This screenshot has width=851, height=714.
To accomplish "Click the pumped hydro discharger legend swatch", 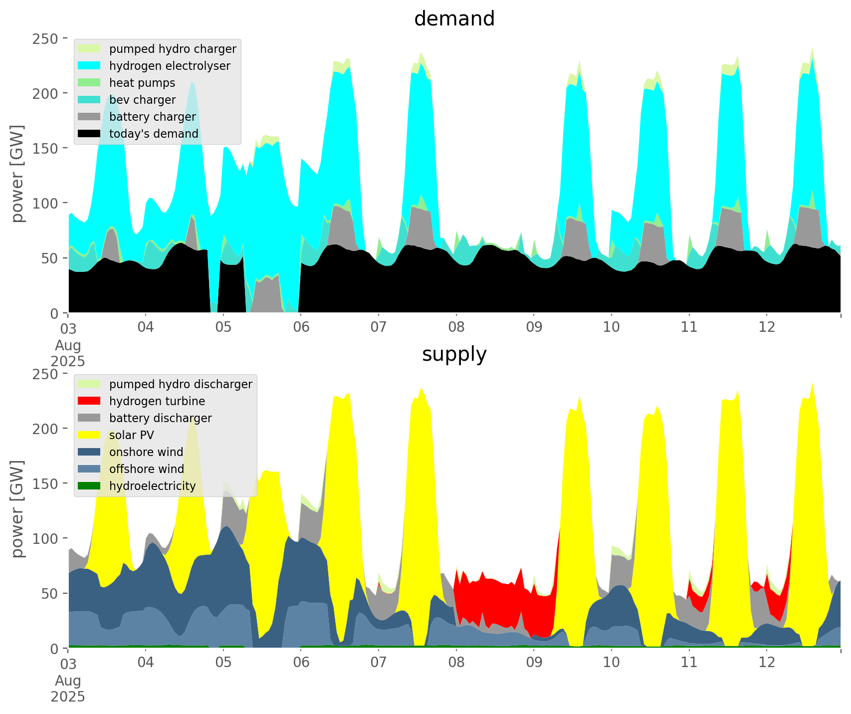I will point(89,384).
